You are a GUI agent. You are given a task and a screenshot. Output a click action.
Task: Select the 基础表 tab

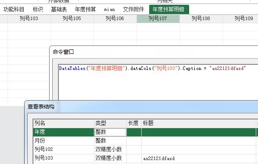(59, 9)
